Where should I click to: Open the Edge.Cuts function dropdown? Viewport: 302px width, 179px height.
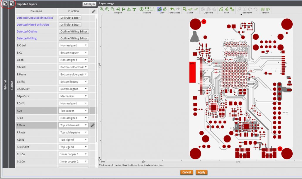tap(73, 96)
